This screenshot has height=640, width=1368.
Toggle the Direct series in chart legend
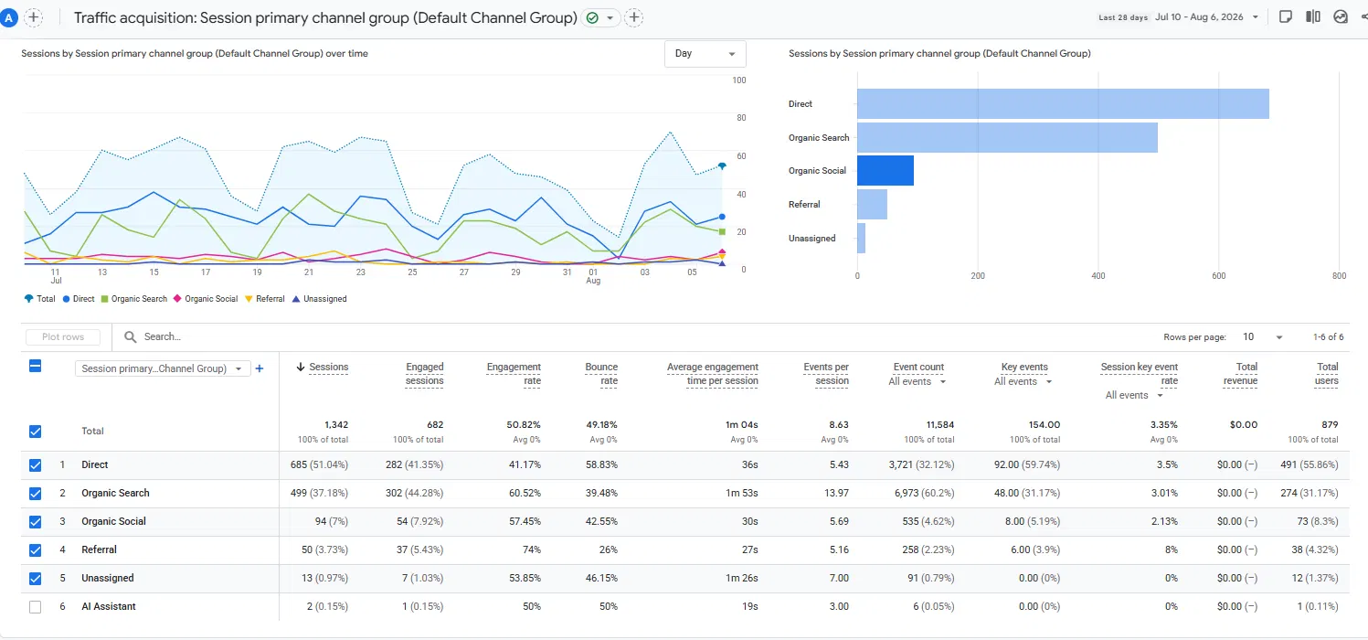79,299
